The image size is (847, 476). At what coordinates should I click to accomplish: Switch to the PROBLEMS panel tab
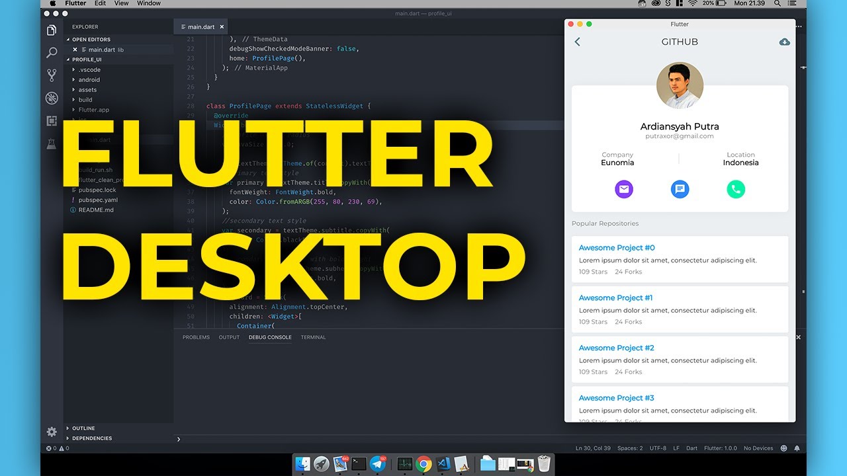[196, 337]
